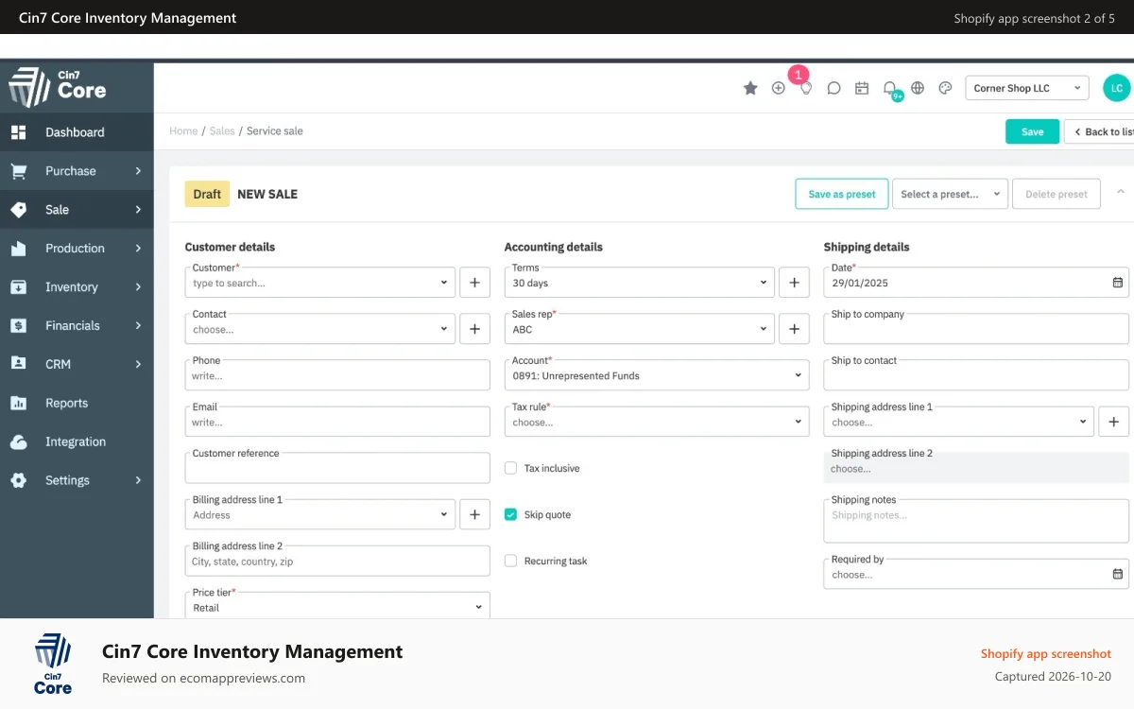Add a new customer with plus button
The image size is (1134, 709).
pos(474,283)
